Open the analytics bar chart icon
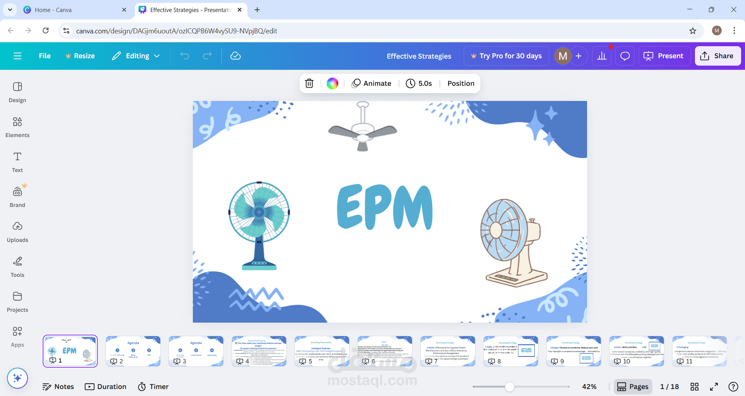 pyautogui.click(x=602, y=56)
